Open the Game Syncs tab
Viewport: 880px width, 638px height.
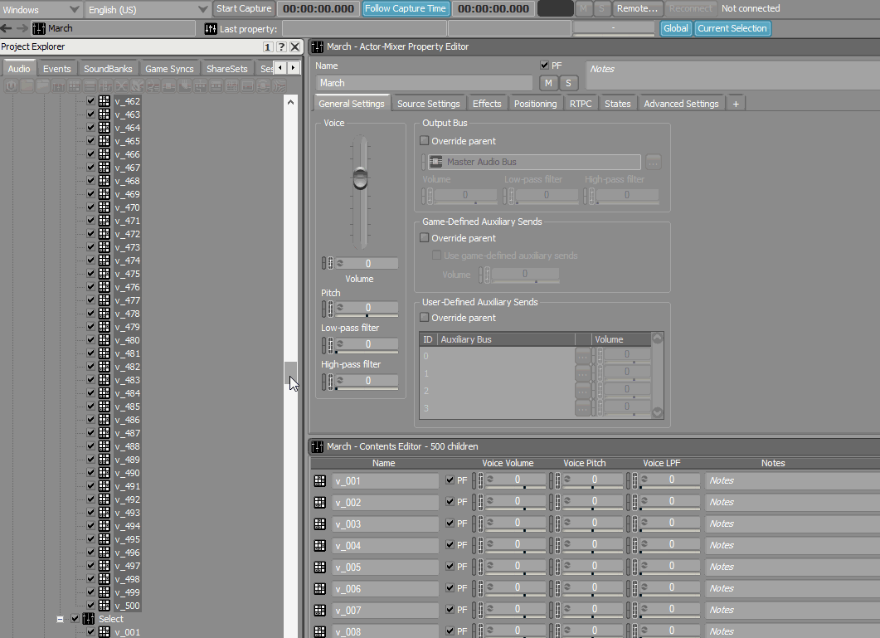tap(169, 69)
